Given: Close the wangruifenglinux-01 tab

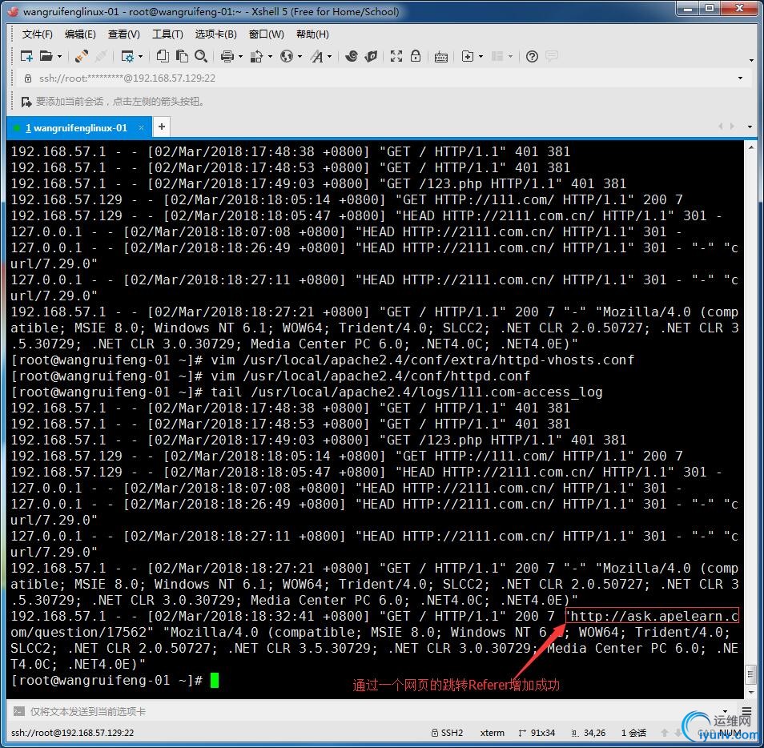Looking at the screenshot, I should pos(141,127).
